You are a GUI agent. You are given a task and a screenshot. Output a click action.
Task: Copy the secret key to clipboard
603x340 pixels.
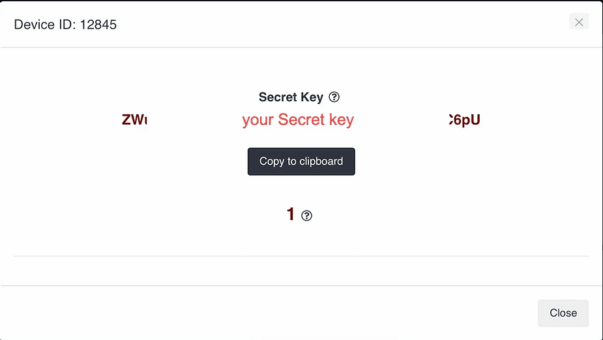pyautogui.click(x=301, y=161)
